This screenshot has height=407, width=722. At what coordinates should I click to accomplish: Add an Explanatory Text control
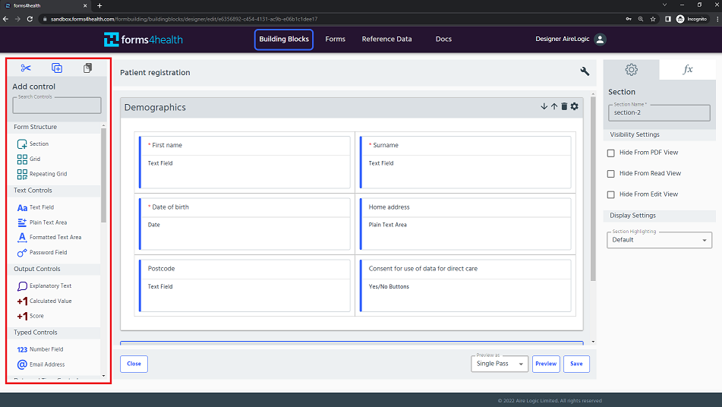tap(44, 286)
